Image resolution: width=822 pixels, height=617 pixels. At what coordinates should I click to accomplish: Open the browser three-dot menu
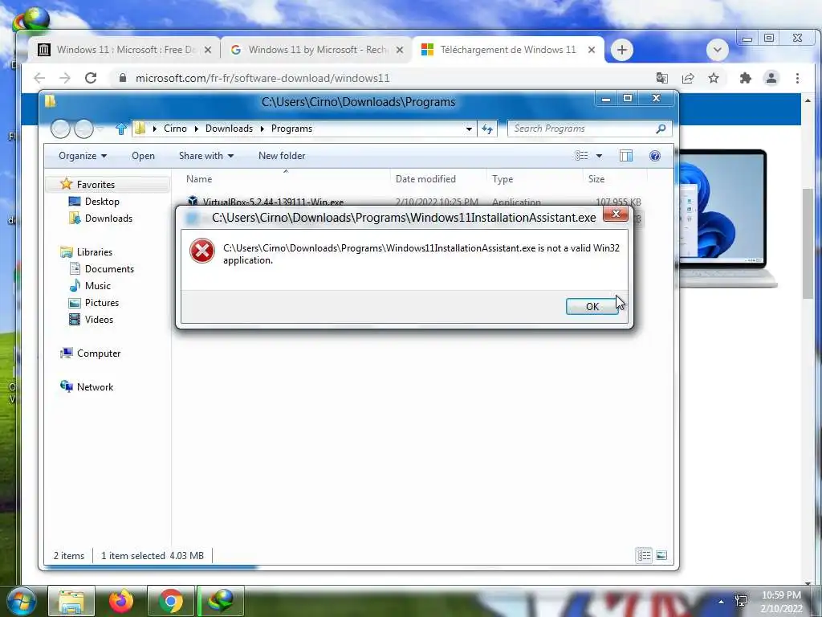(x=797, y=78)
